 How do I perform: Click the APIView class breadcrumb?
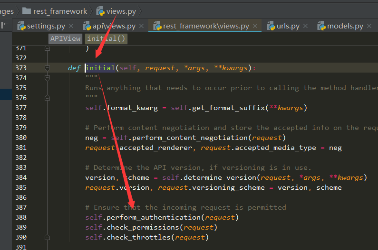(x=65, y=39)
